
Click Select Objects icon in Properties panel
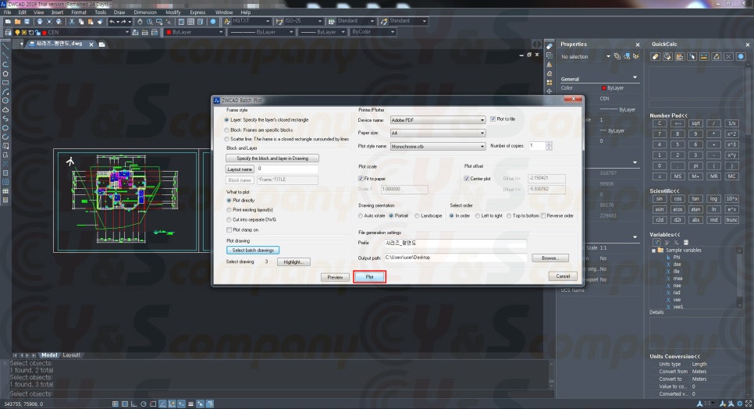(x=627, y=56)
